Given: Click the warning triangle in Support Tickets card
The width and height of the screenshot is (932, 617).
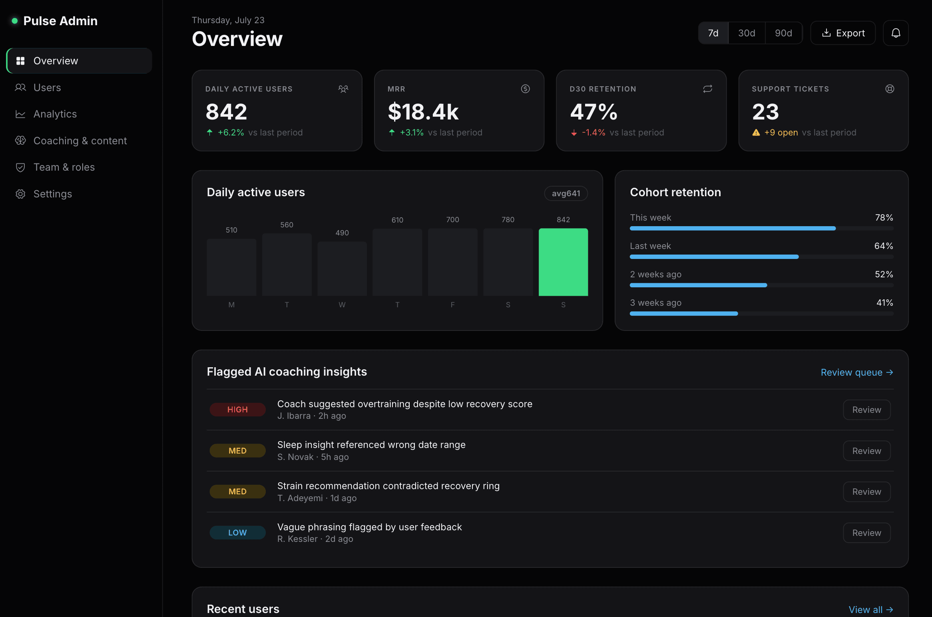Looking at the screenshot, I should pos(756,132).
